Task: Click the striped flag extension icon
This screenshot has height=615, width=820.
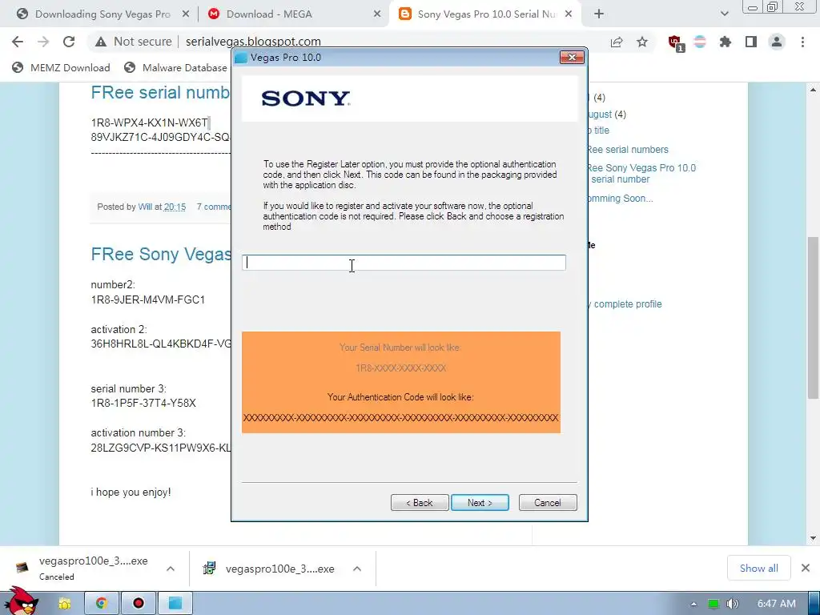Action: coord(700,42)
